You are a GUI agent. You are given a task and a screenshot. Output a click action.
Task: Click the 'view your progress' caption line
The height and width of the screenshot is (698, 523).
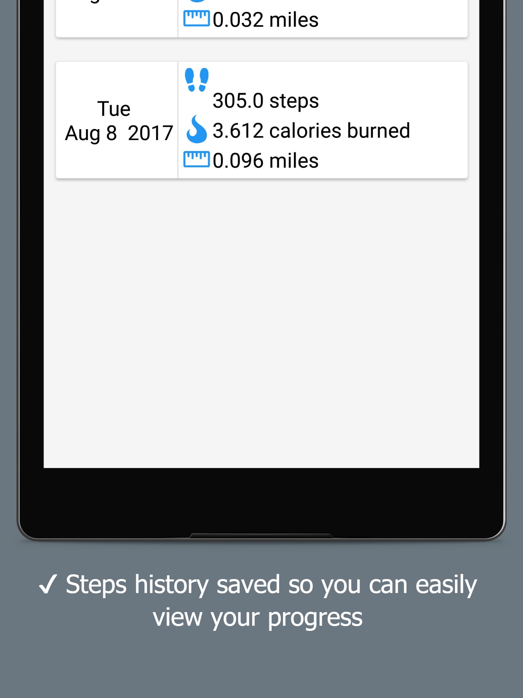coord(257,618)
